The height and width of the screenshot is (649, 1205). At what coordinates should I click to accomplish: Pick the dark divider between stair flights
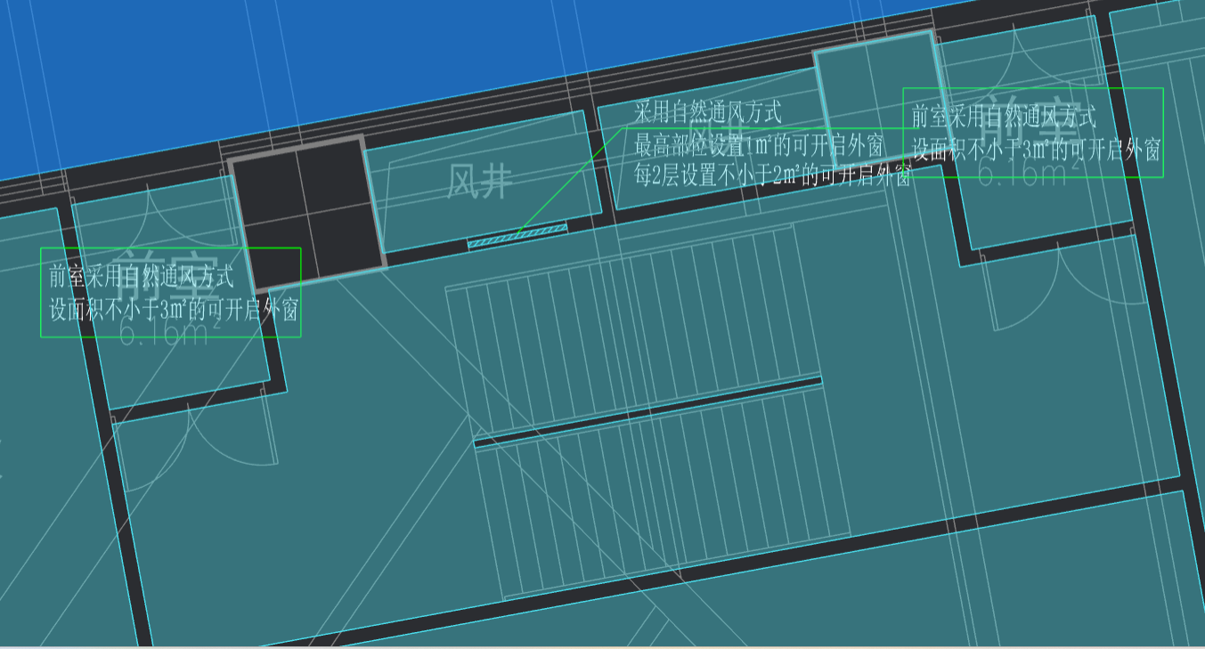pyautogui.click(x=647, y=410)
